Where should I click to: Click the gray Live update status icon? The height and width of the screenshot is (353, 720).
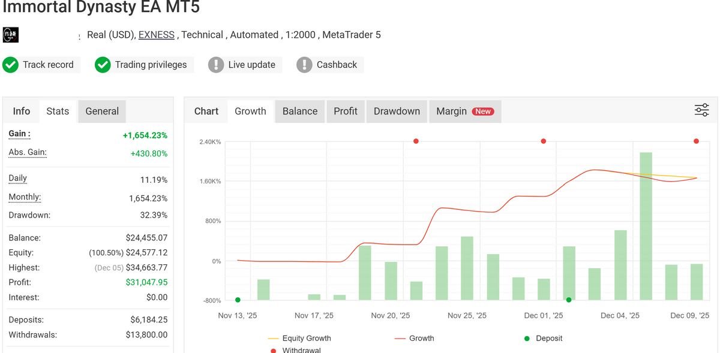point(216,64)
